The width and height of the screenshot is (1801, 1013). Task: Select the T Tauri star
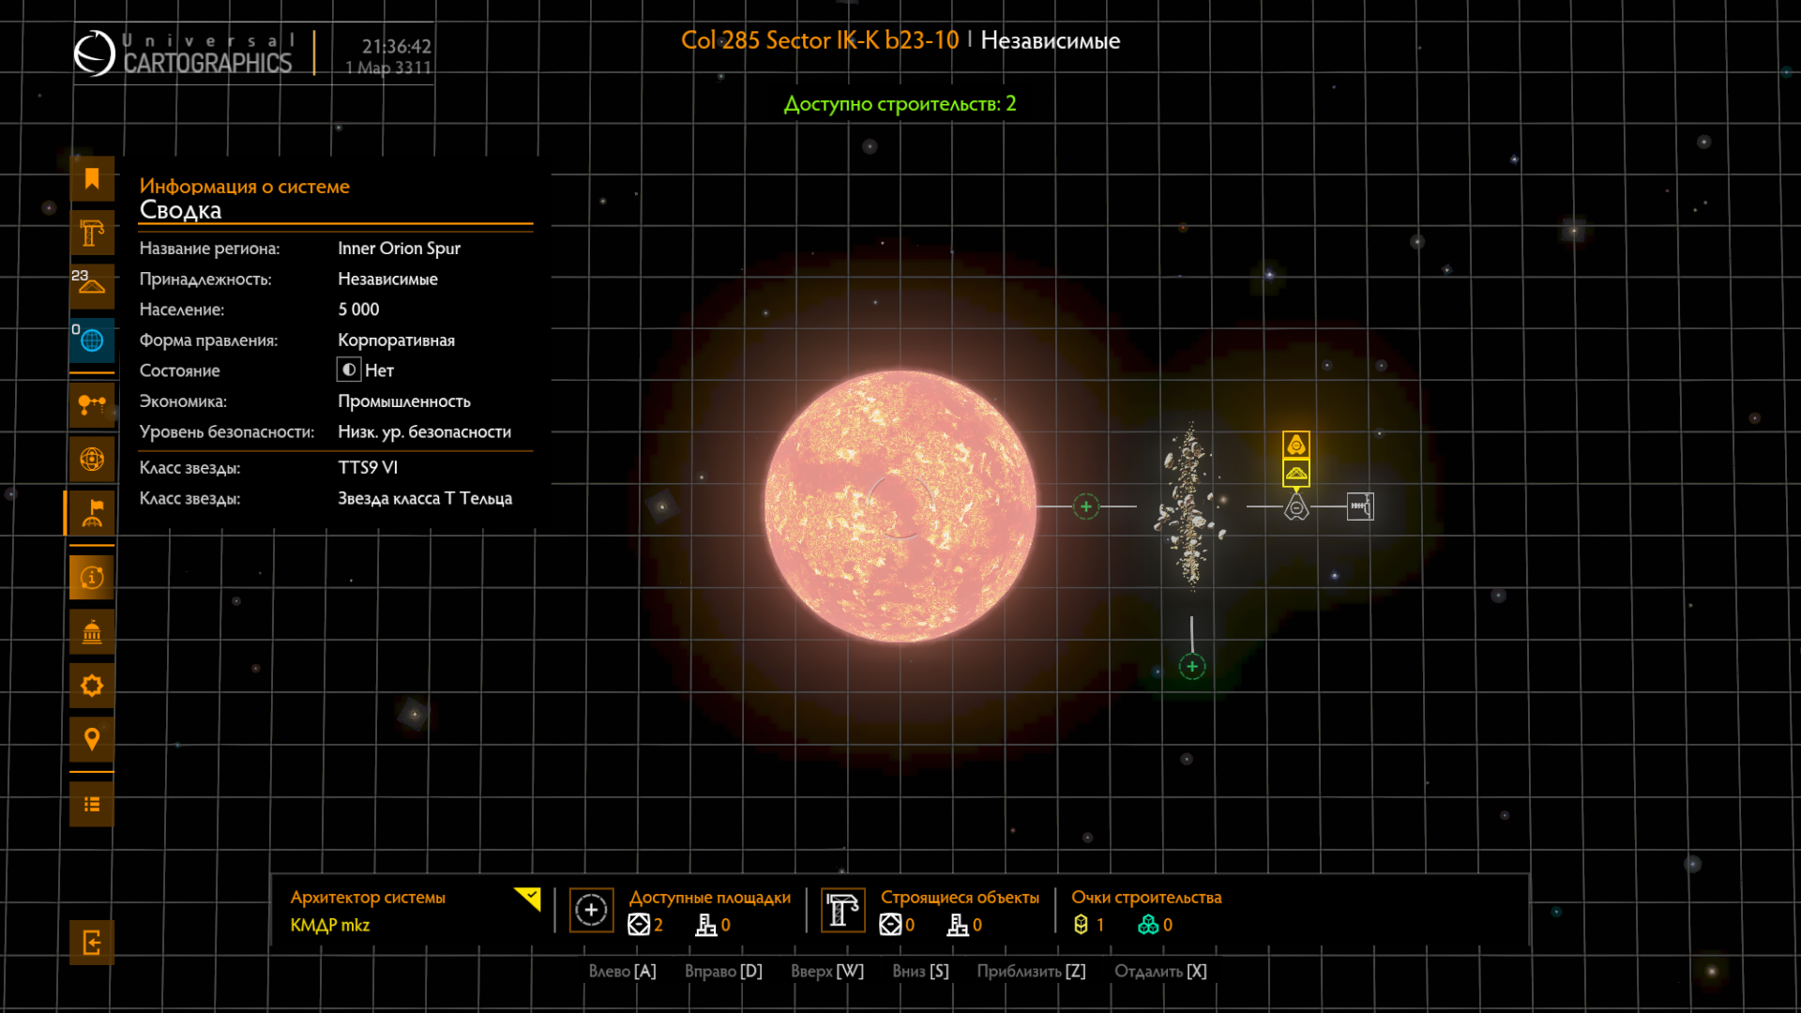900,506
